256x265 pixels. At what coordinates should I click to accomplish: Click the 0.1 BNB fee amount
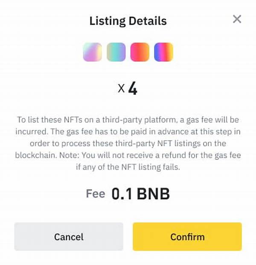[x=140, y=194]
